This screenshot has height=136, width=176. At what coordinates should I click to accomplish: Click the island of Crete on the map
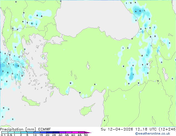(31, 102)
